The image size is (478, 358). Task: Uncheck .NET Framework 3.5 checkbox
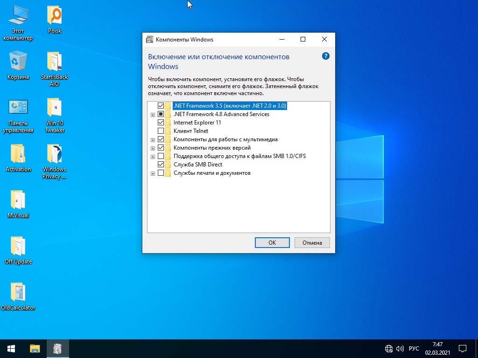[161, 106]
